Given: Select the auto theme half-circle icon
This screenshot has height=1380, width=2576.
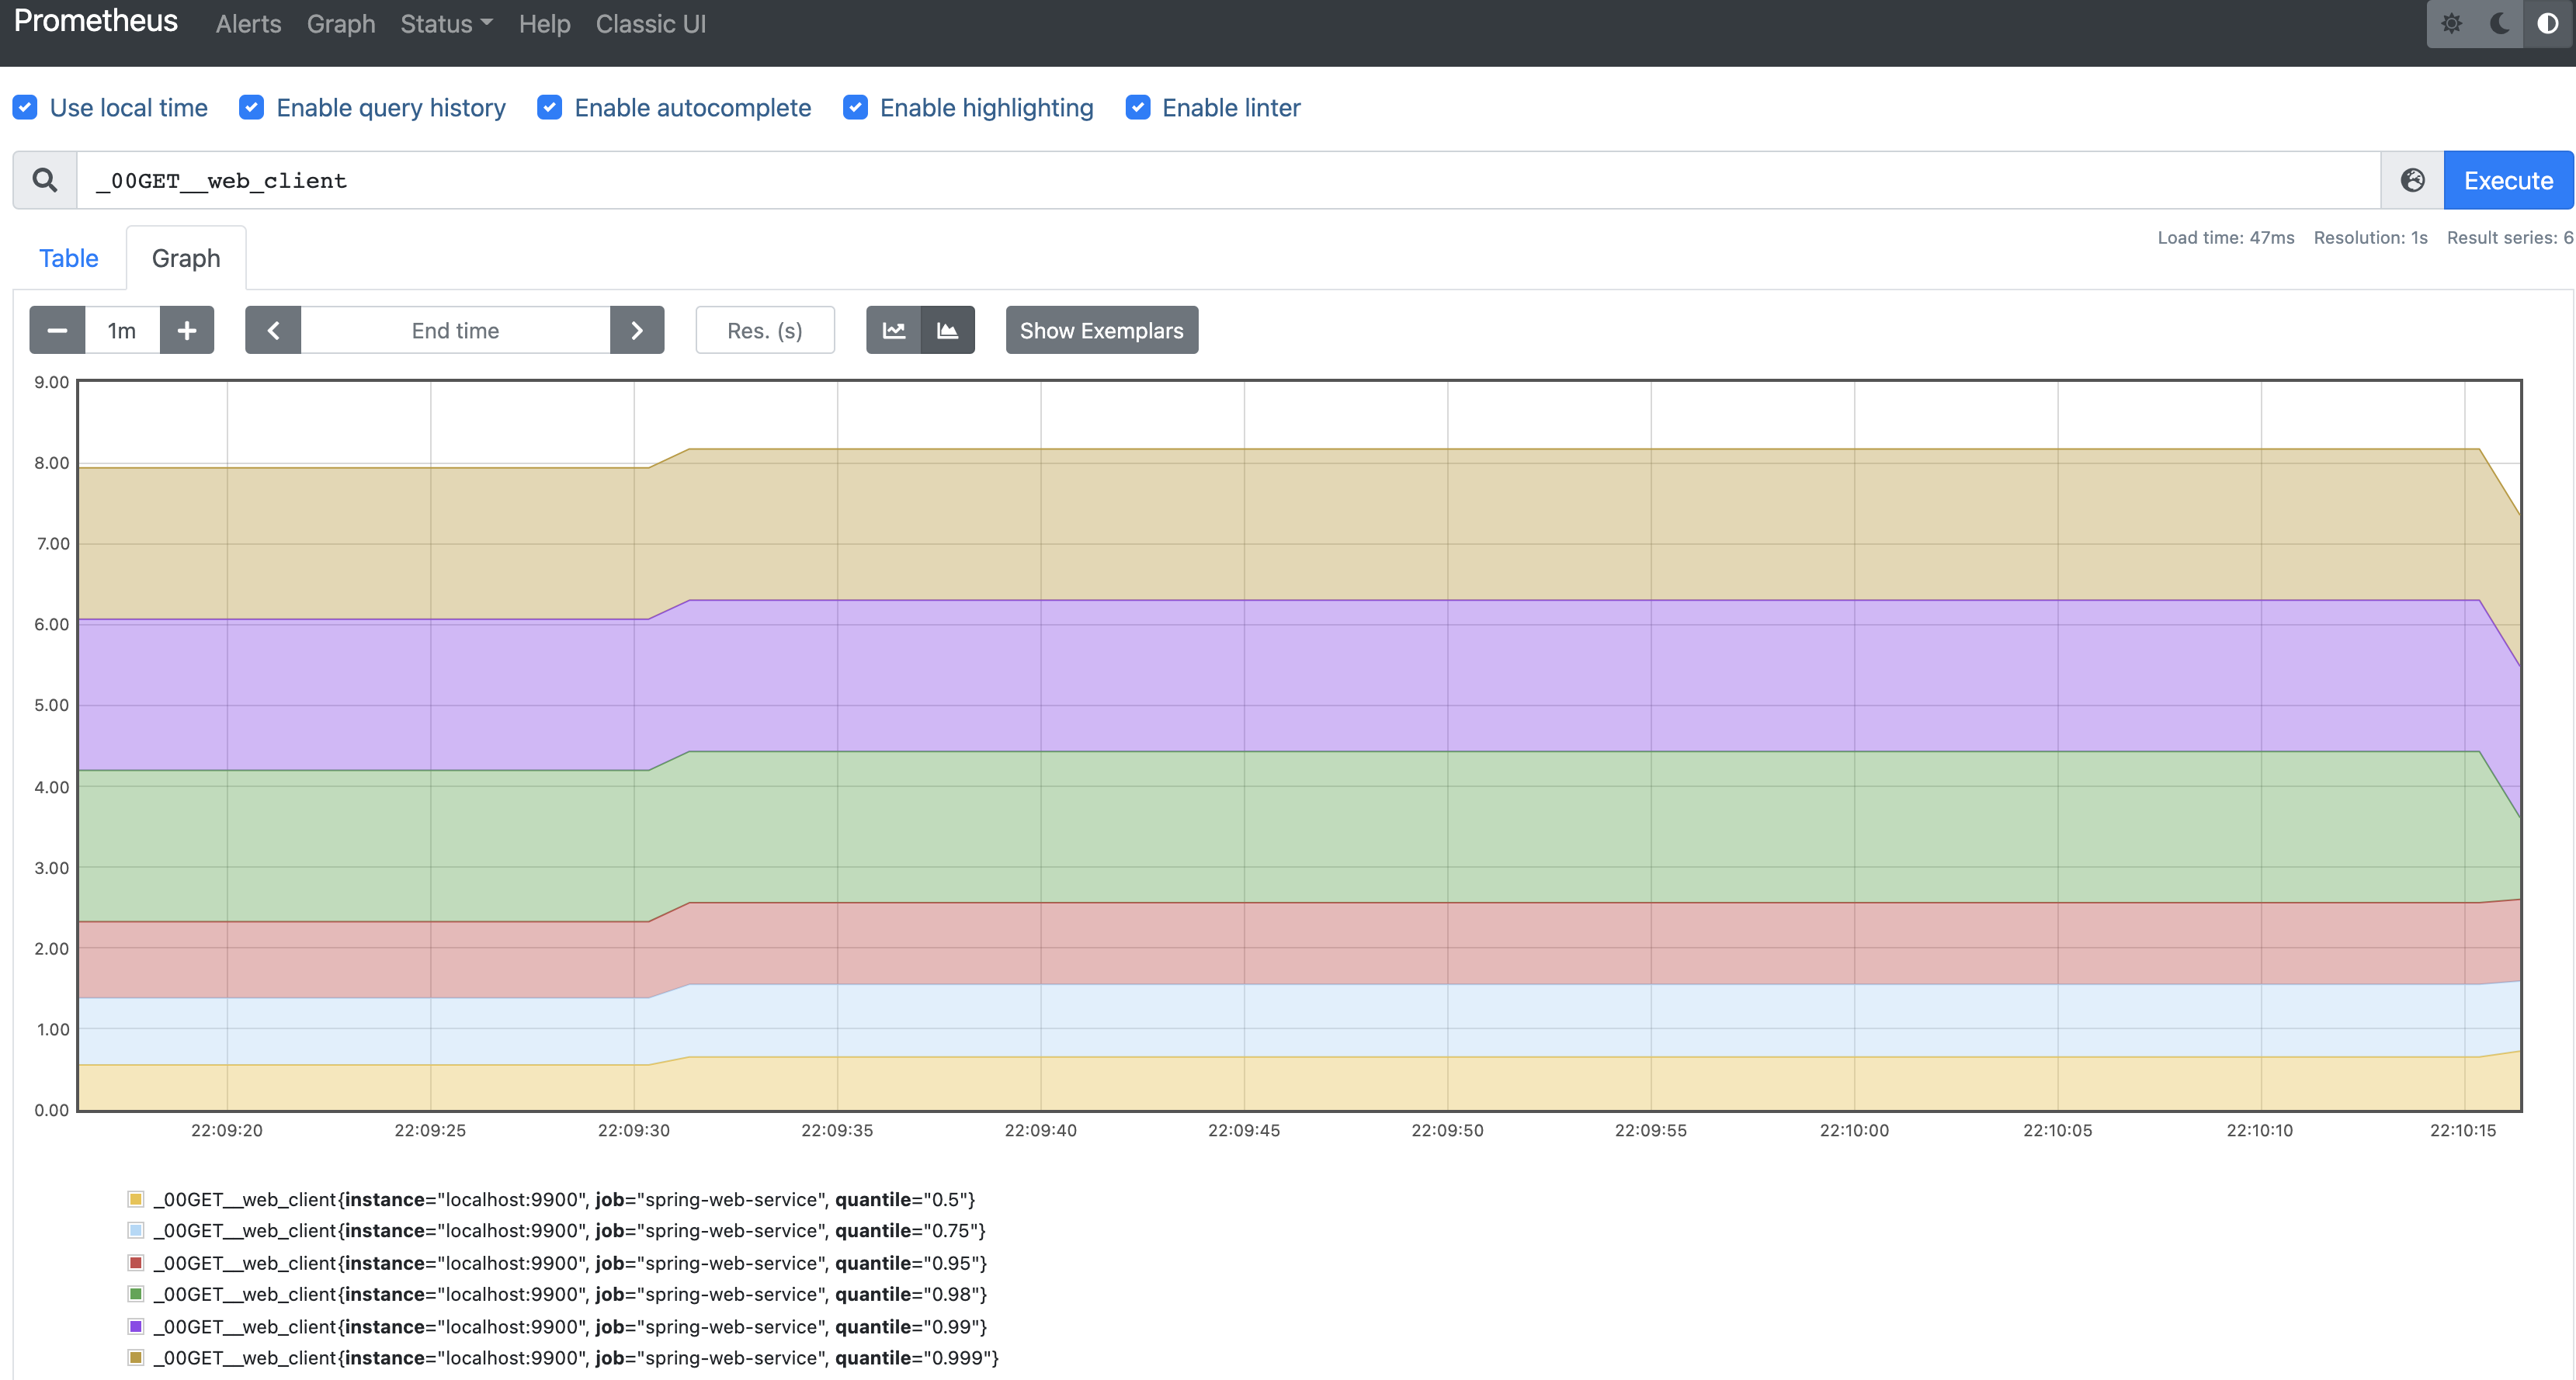Looking at the screenshot, I should [x=2547, y=24].
